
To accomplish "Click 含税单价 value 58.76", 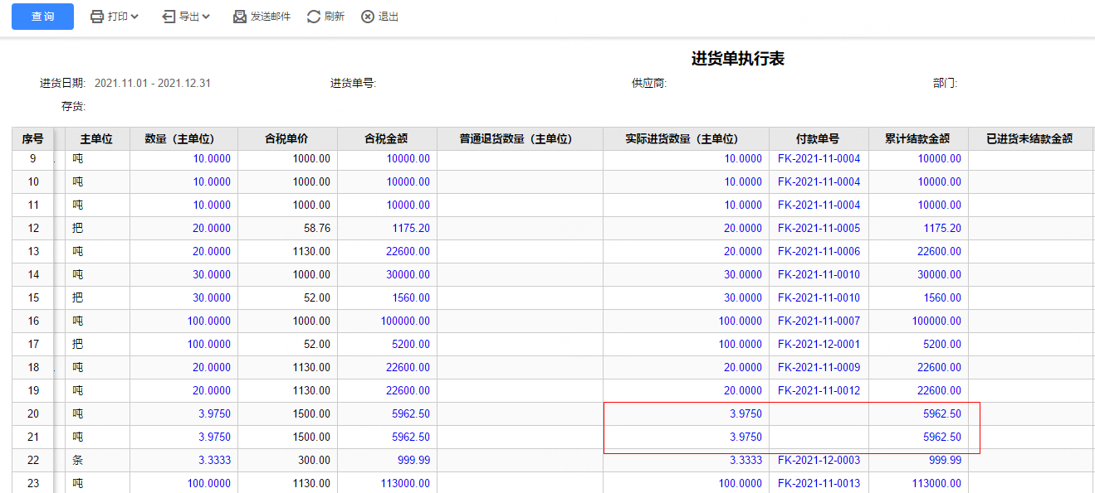I will click(x=315, y=228).
